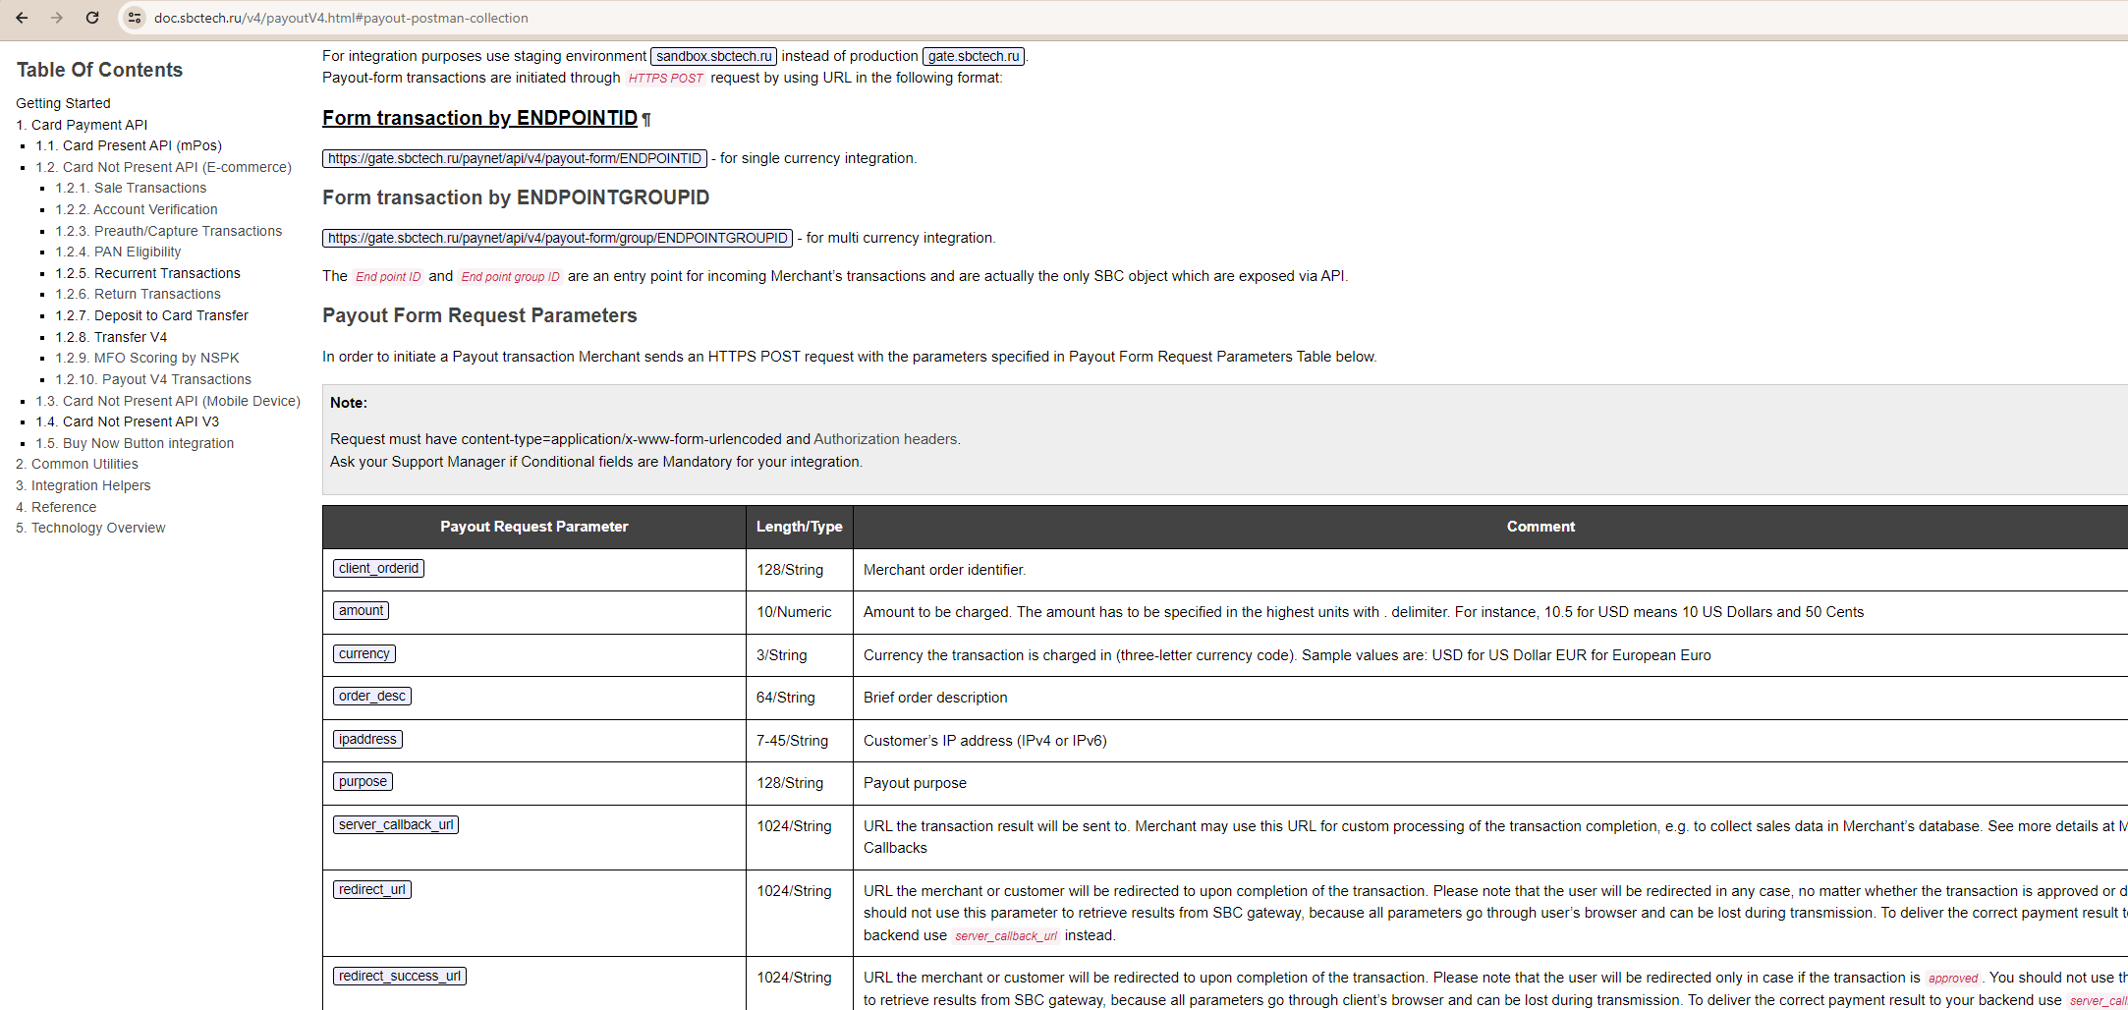Open site information icon in address bar

click(x=135, y=18)
